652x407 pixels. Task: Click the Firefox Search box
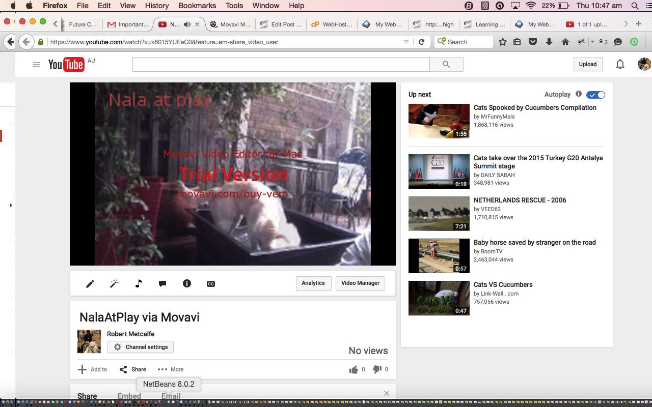point(464,42)
